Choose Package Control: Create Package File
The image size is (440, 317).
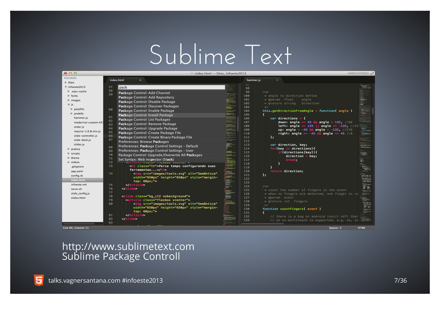point(171,133)
